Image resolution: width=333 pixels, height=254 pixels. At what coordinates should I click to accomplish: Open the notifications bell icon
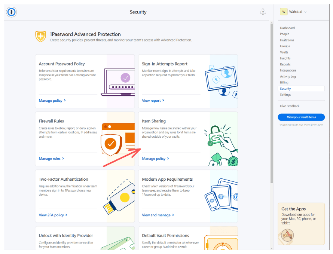[263, 12]
